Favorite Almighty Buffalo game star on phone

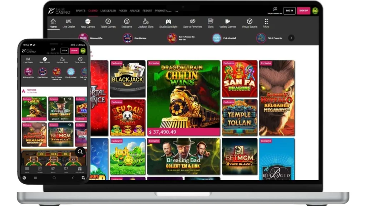click(43, 125)
